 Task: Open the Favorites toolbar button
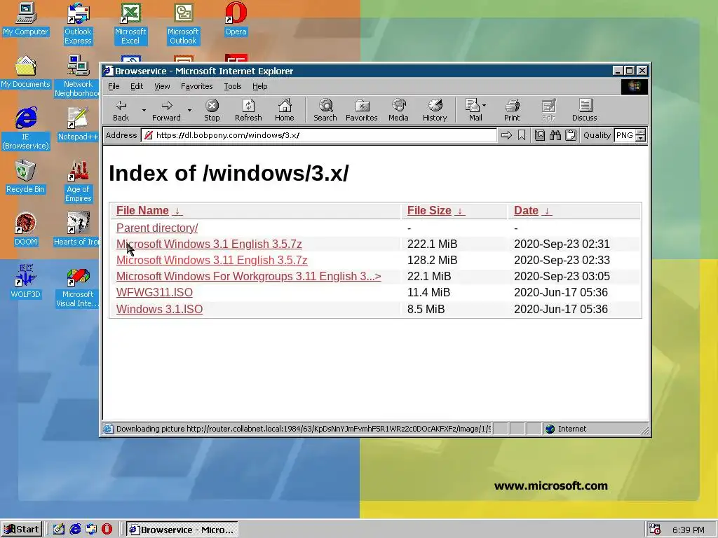(362, 111)
